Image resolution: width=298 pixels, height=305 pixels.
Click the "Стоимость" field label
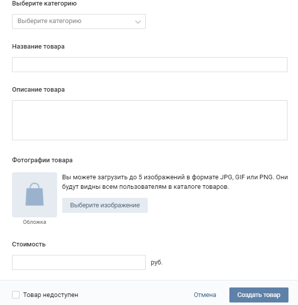tap(29, 244)
